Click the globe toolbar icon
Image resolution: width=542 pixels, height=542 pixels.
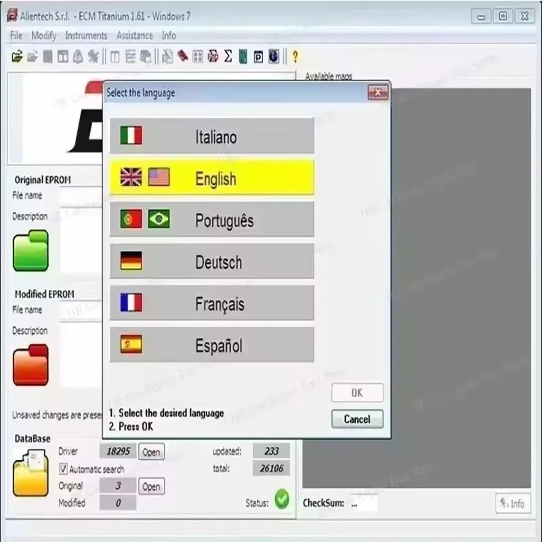273,57
